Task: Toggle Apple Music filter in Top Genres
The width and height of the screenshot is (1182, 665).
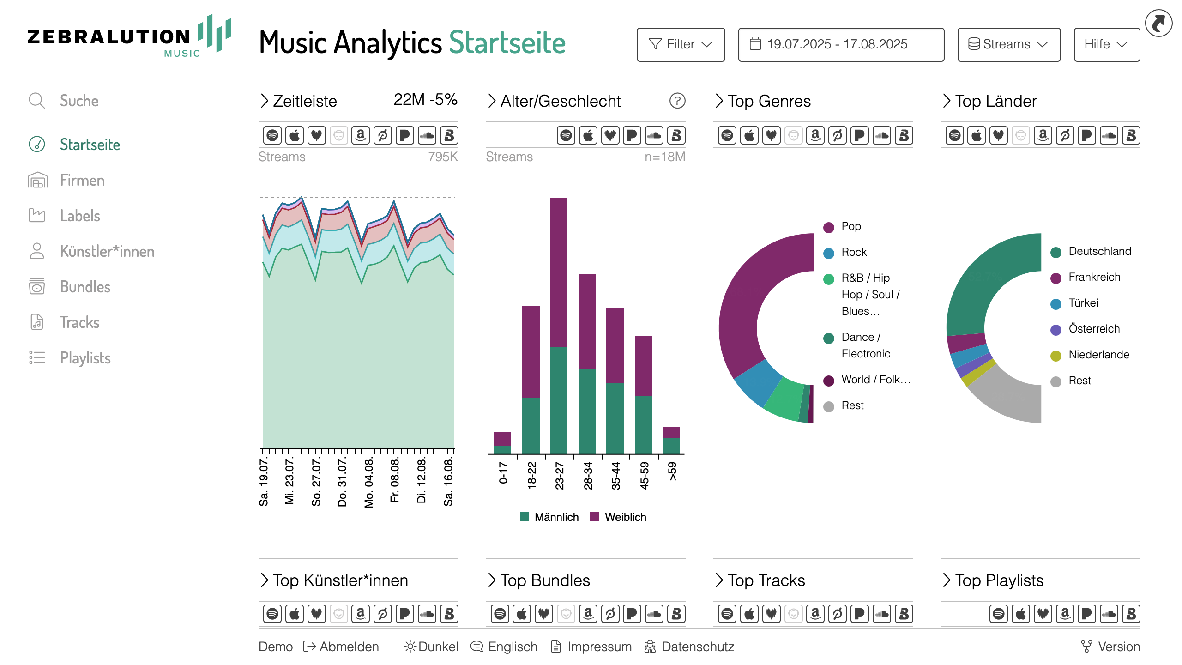Action: (x=749, y=135)
